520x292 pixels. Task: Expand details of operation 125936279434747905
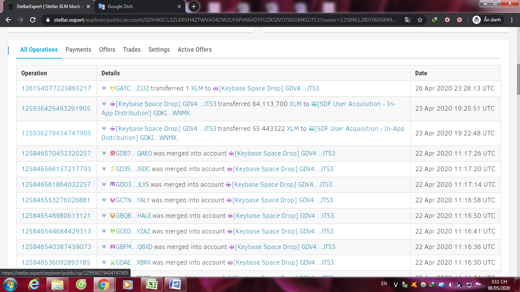pos(104,129)
